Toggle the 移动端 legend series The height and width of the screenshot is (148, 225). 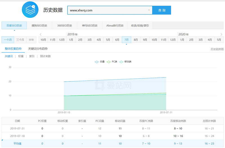[x=125, y=62]
